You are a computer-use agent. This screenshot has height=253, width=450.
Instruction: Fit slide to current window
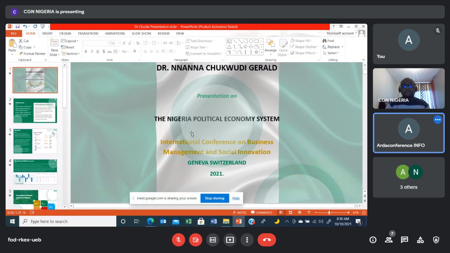tap(364, 213)
